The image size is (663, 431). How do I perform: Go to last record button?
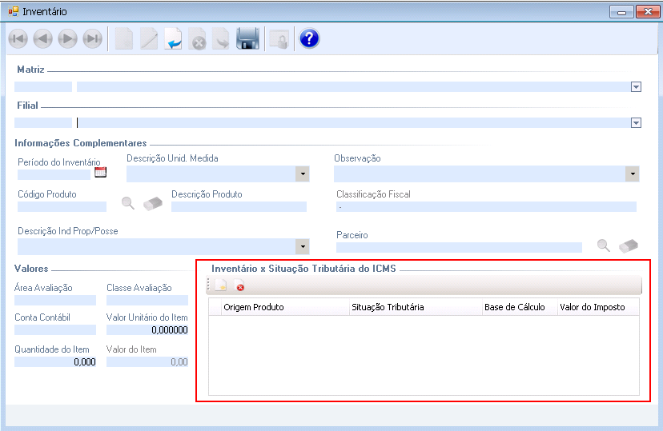pyautogui.click(x=93, y=39)
